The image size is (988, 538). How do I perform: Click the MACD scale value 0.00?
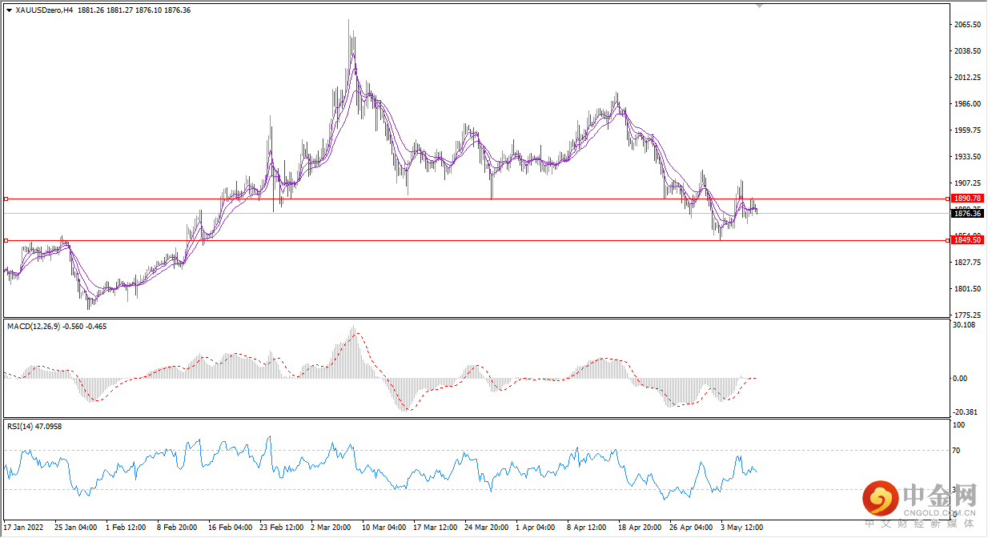pos(961,379)
